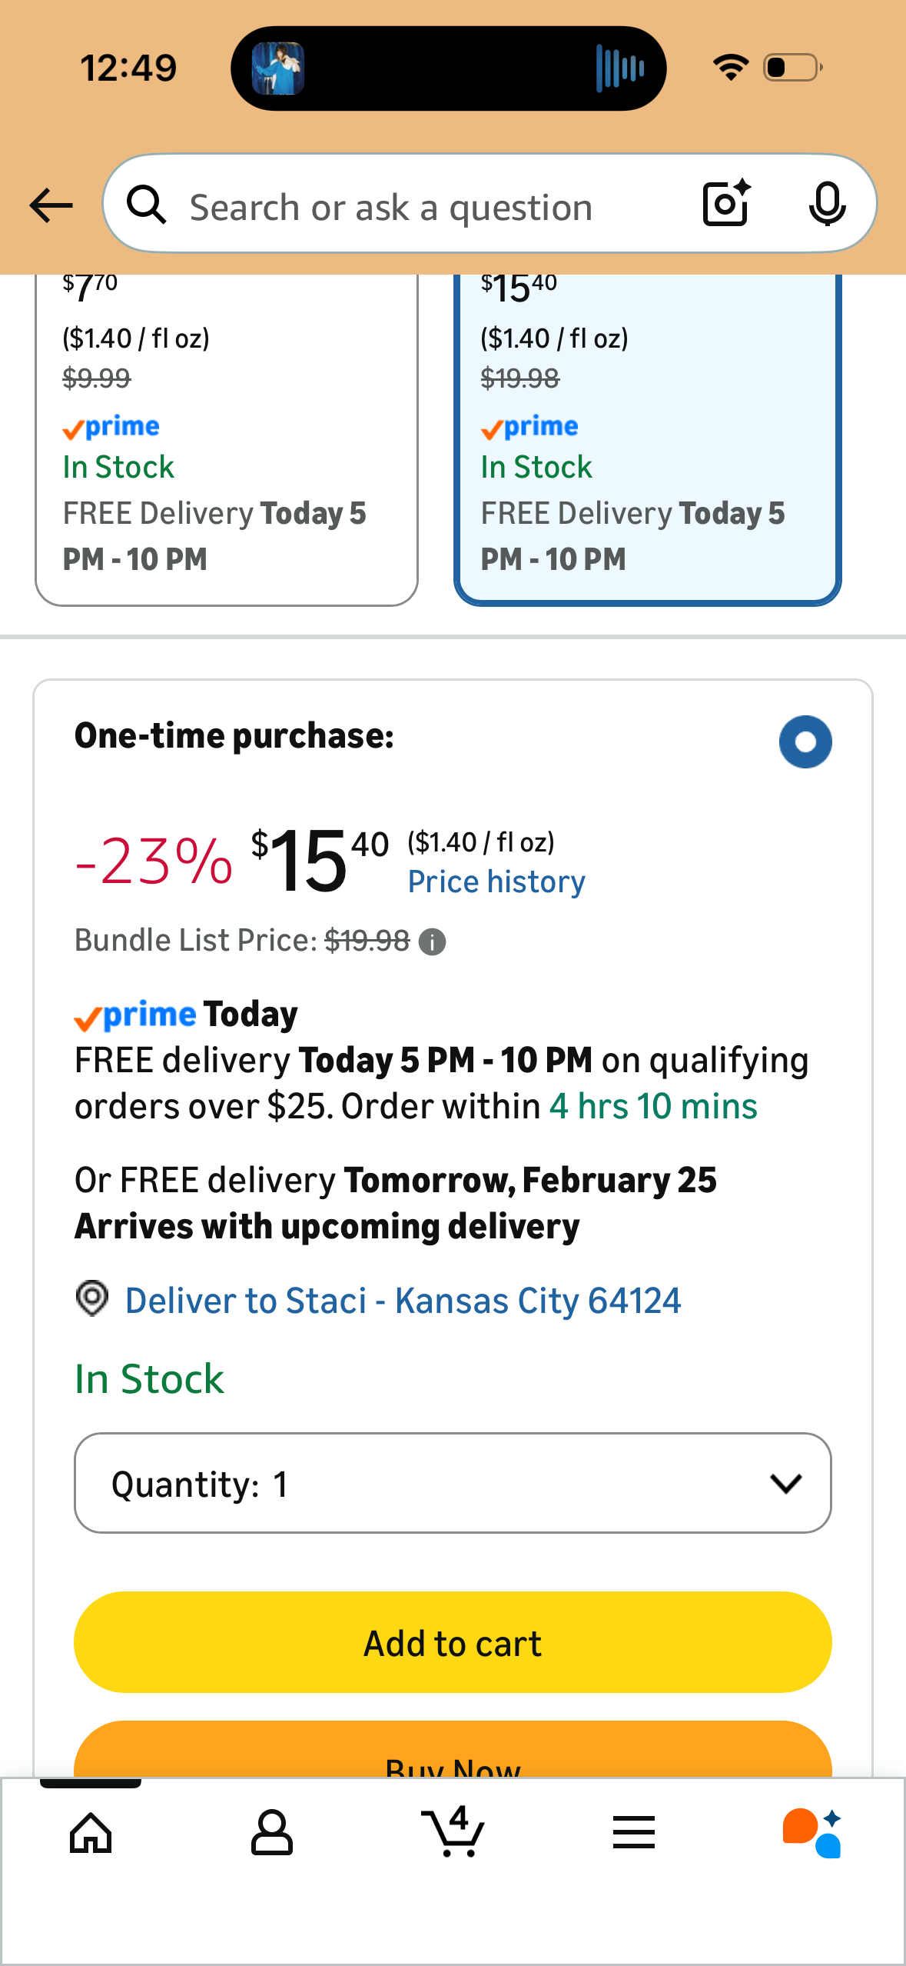The height and width of the screenshot is (1966, 906).
Task: Open camera lens search icon
Action: pos(726,204)
